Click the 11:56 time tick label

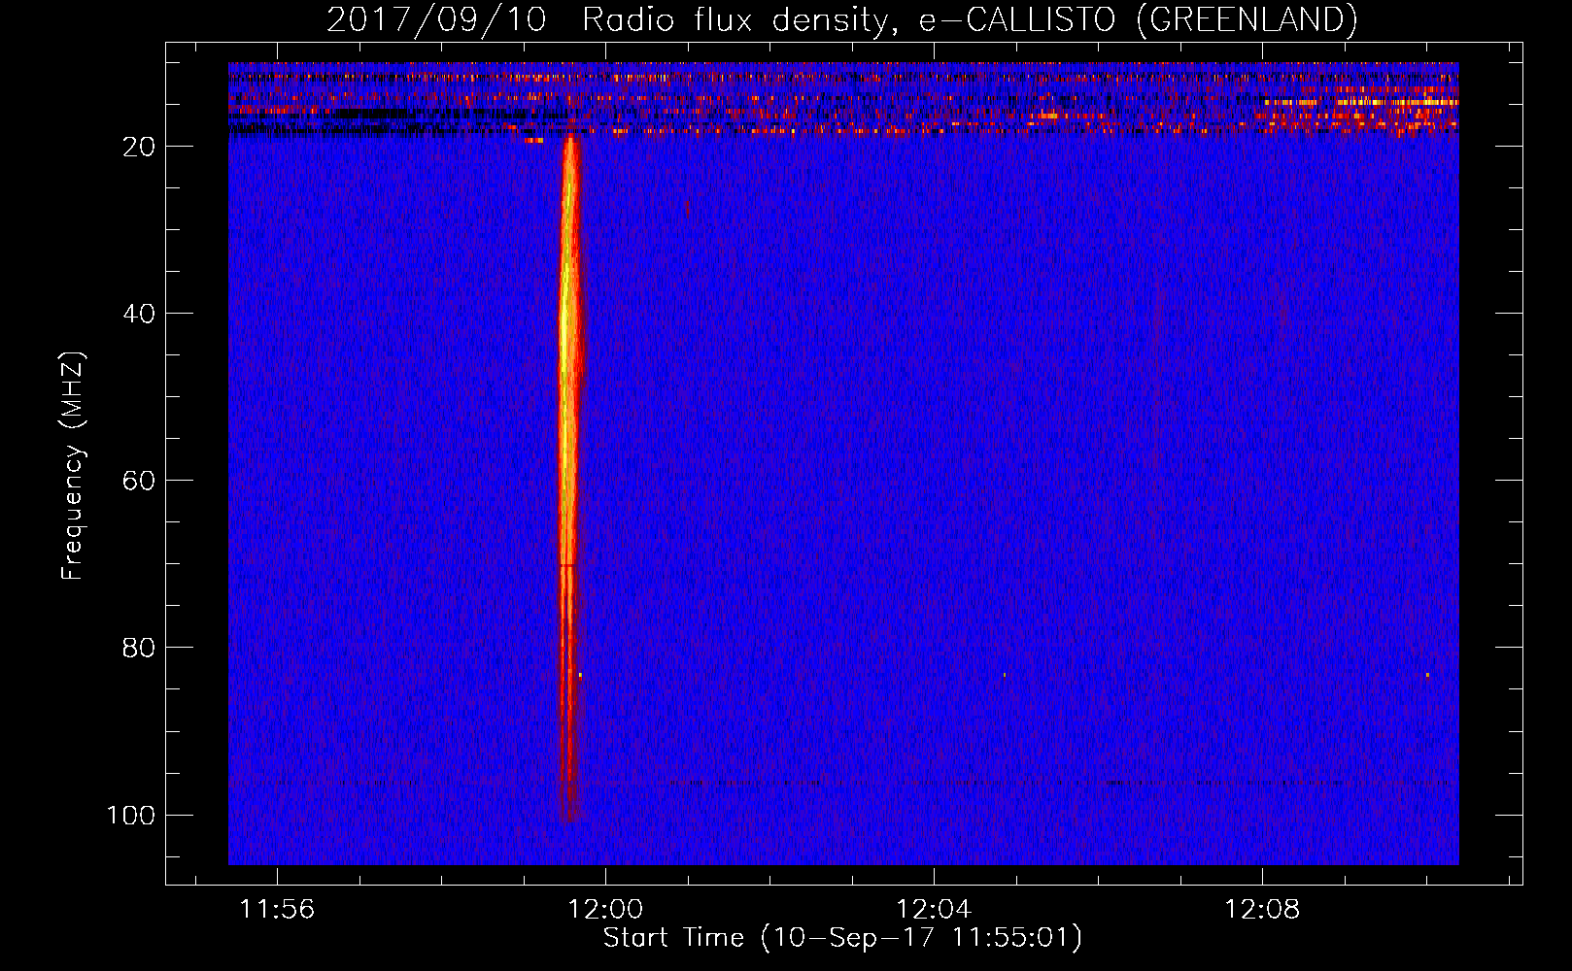[x=277, y=910]
